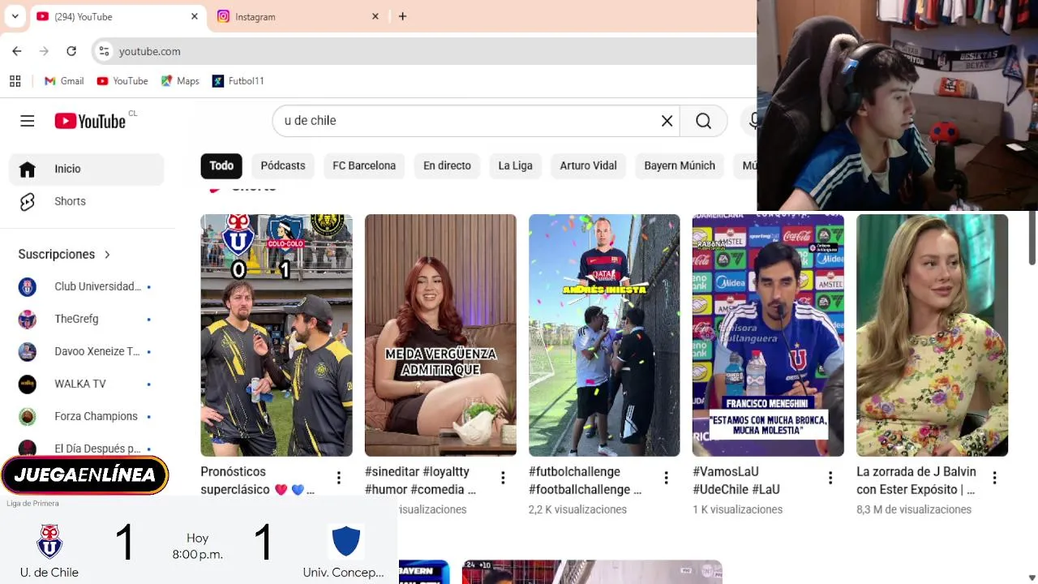Open the Gmail bookmark

click(x=64, y=81)
